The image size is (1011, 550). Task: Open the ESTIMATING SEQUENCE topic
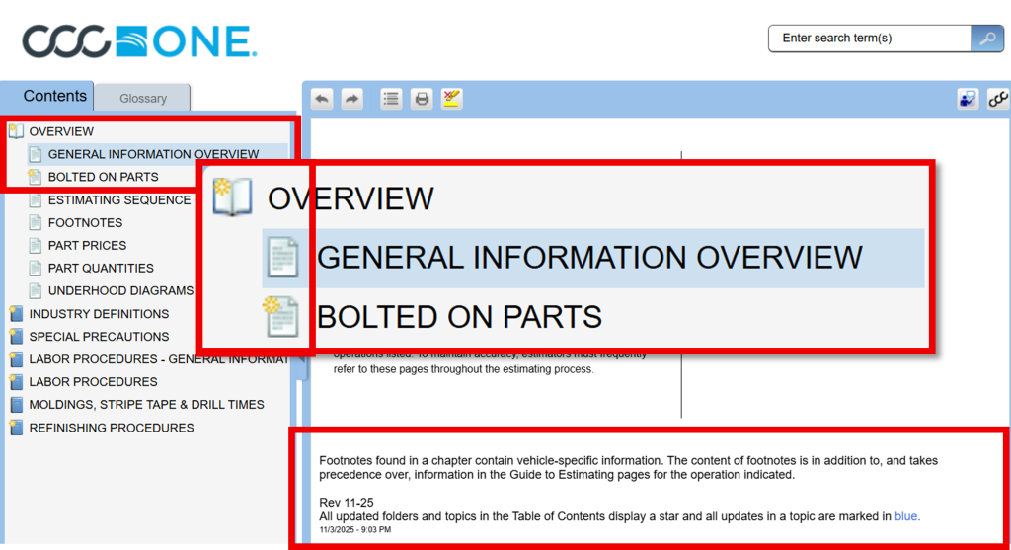point(118,200)
